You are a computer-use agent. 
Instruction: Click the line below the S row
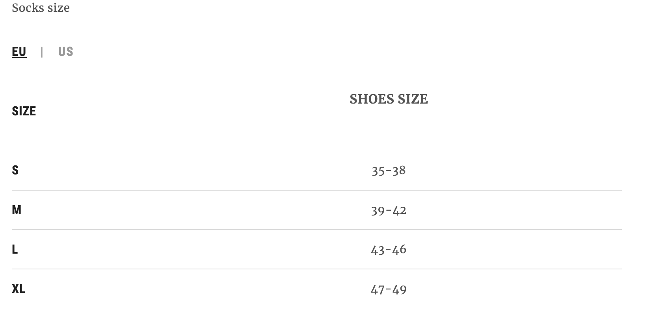point(317,190)
